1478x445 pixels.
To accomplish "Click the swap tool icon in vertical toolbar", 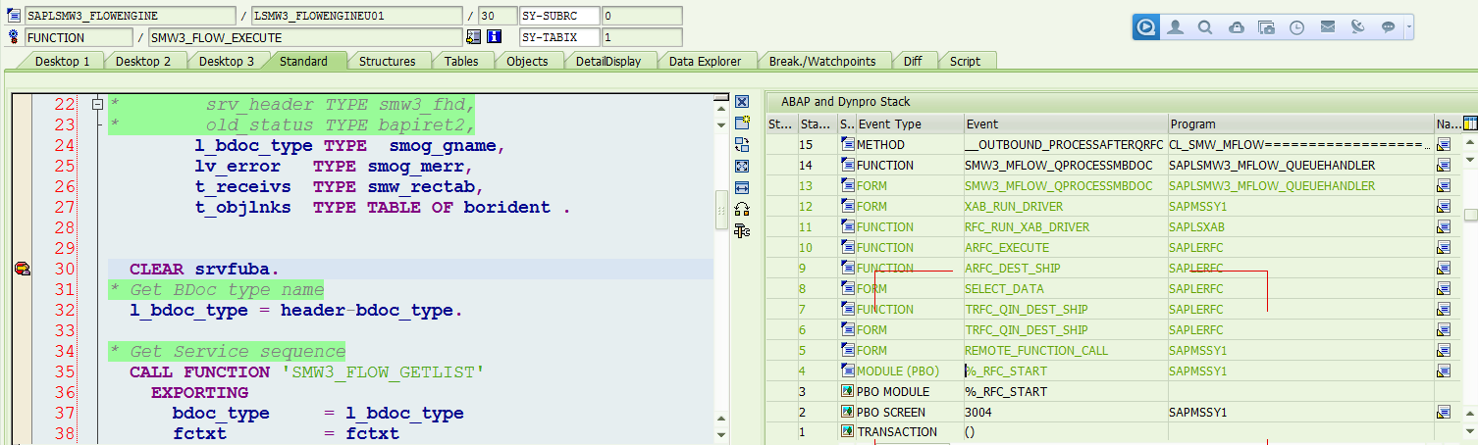I will pos(742,145).
